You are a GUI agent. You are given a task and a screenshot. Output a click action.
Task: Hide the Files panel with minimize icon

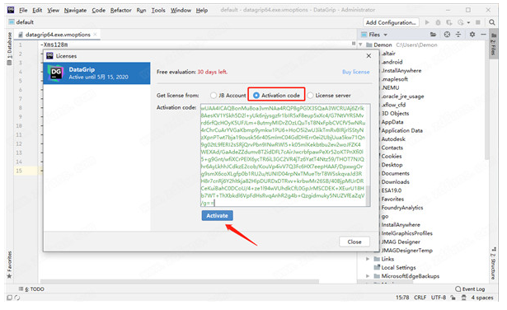click(483, 35)
